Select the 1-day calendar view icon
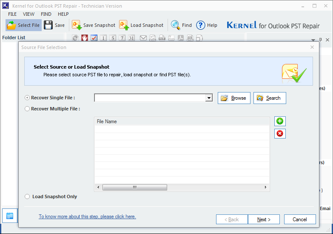Image resolution: width=333 pixels, height=234 pixels. tap(103, 38)
